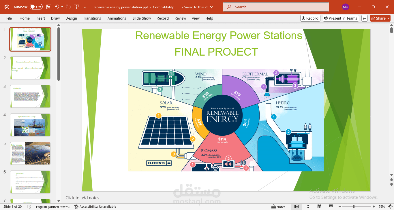394x210 pixels.
Task: Open the File menu
Action: (9, 18)
